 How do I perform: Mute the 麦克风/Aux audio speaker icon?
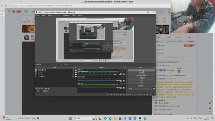120,74
